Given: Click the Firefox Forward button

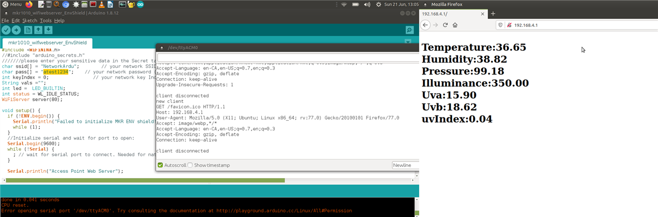Looking at the screenshot, I should tap(435, 25).
